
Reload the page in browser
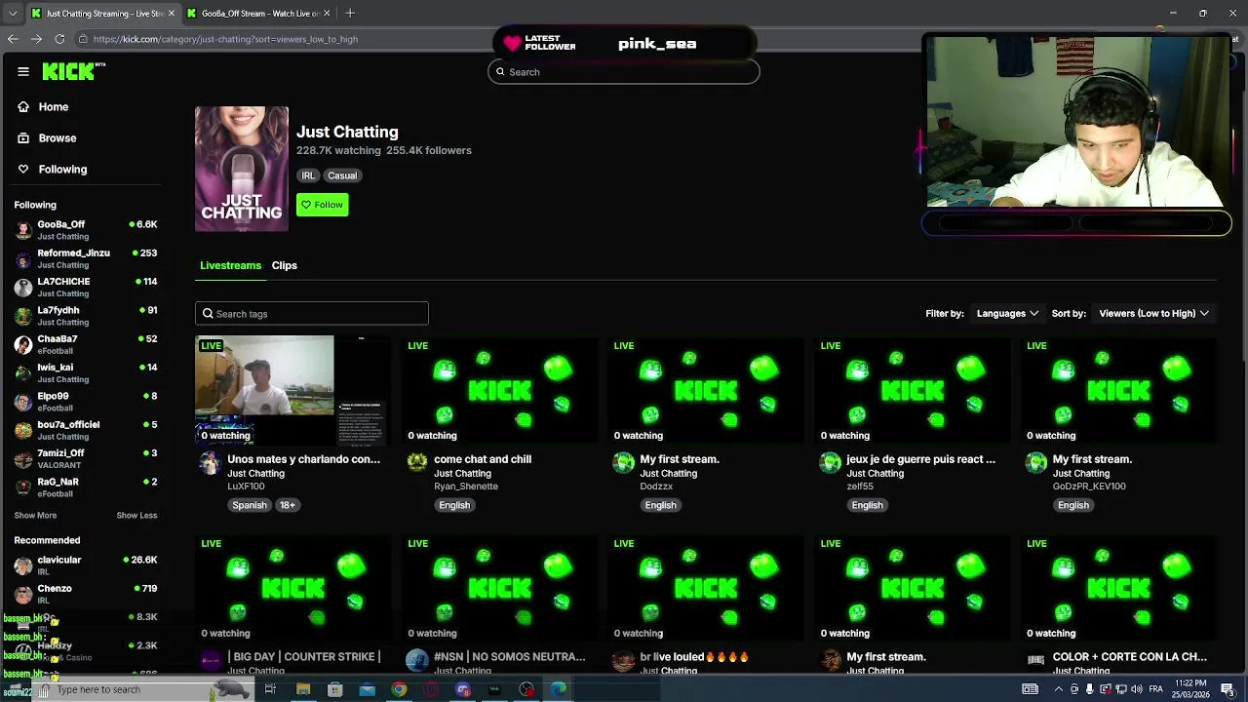(x=59, y=39)
